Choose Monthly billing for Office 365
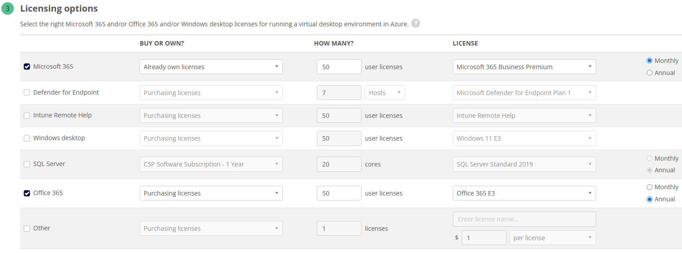The width and height of the screenshot is (682, 254). pyautogui.click(x=649, y=187)
